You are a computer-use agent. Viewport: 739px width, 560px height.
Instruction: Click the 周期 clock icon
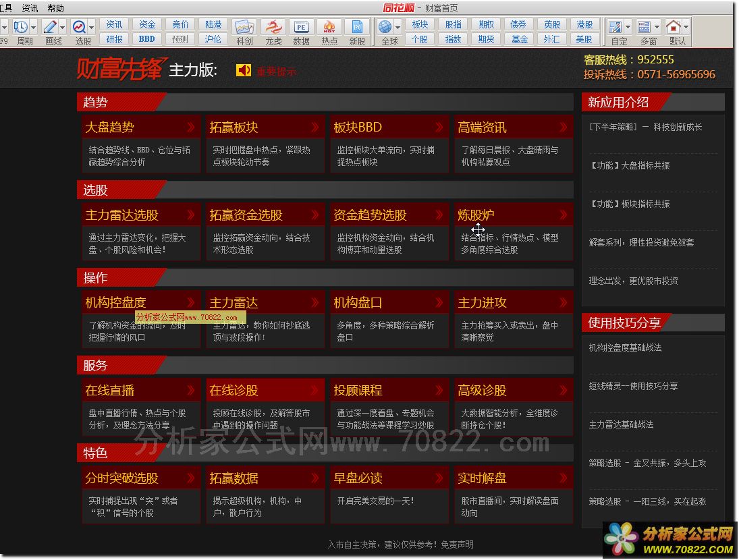(x=20, y=27)
